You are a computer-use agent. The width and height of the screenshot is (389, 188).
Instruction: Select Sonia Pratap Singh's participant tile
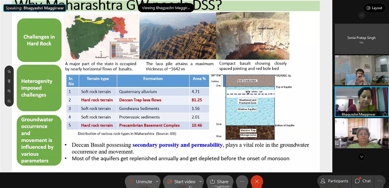[361, 39]
